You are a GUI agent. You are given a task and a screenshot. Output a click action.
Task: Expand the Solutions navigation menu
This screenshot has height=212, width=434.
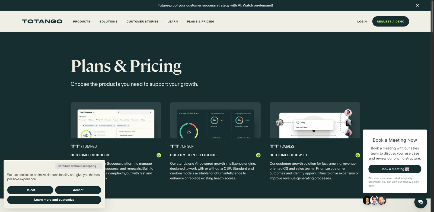click(108, 22)
